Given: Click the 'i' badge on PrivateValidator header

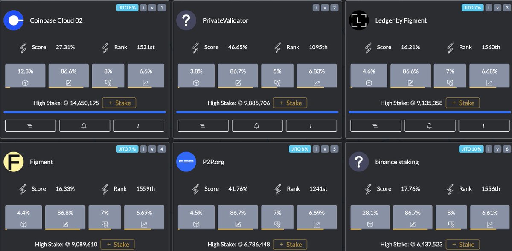Looking at the screenshot, I should 316,7.
